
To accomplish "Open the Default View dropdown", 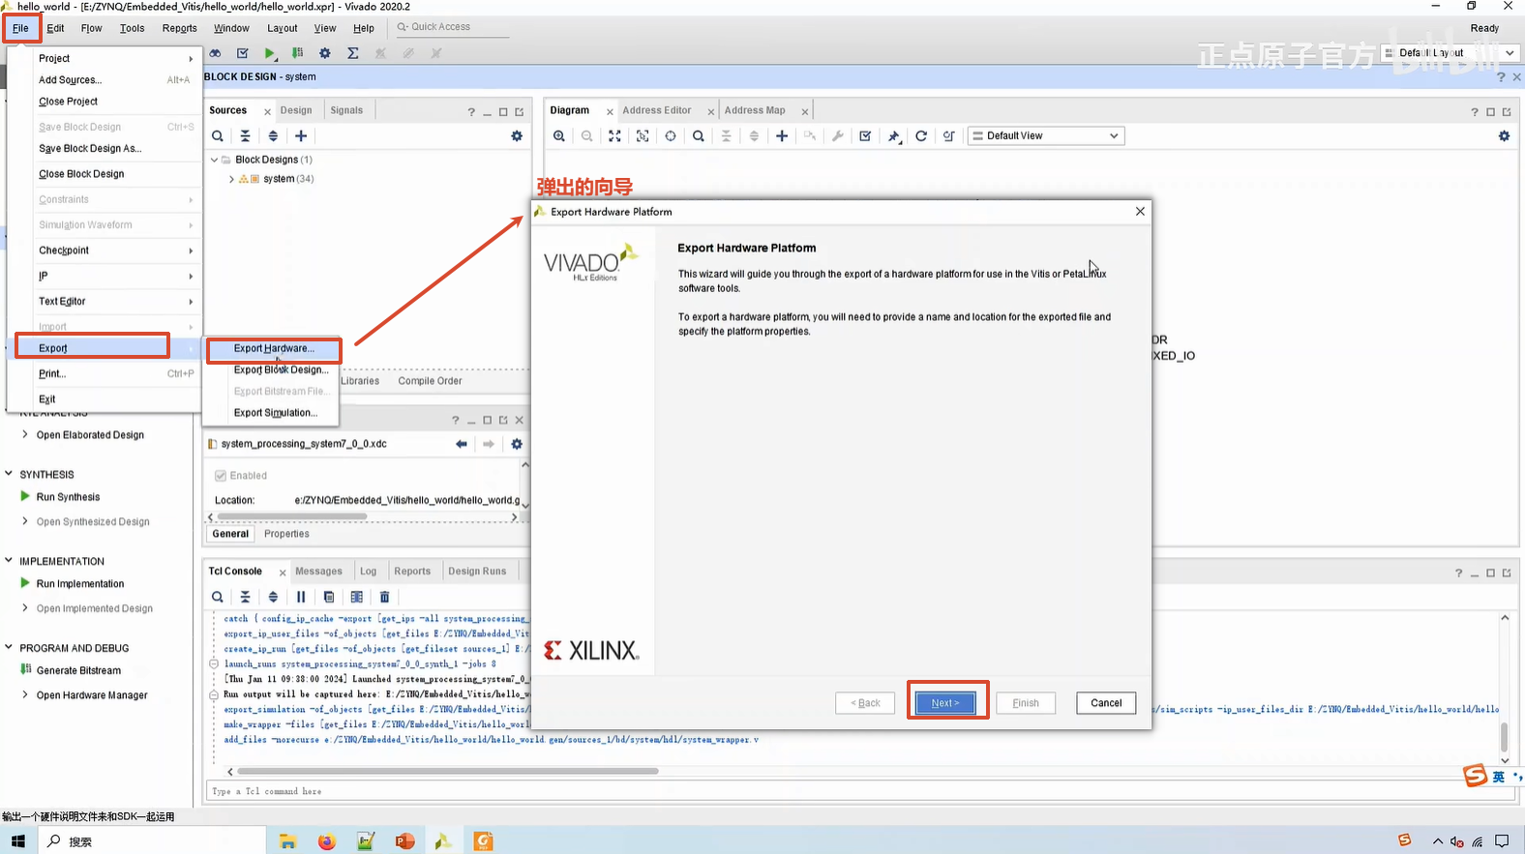I will (x=1047, y=136).
